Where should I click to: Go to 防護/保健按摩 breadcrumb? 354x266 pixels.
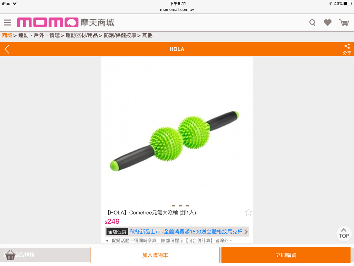120,35
